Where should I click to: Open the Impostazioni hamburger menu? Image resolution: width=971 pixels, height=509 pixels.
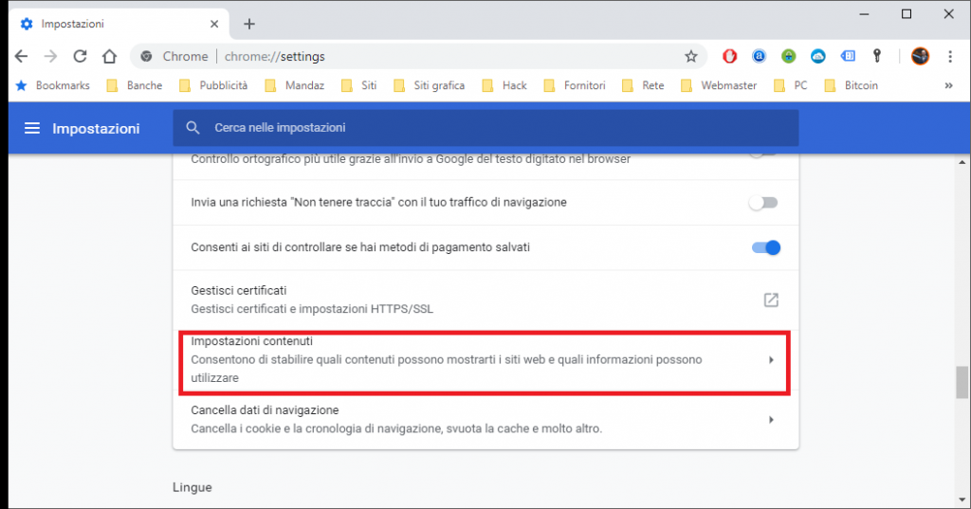[32, 128]
